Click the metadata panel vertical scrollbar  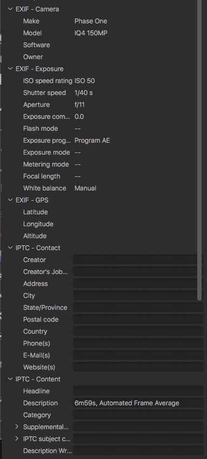click(199, 149)
